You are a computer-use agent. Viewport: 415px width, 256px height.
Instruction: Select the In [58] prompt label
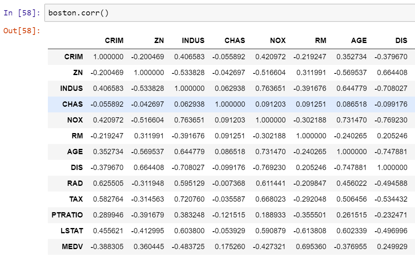coord(22,13)
